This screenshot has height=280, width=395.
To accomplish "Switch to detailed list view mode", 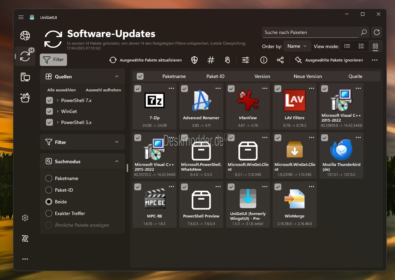I will pyautogui.click(x=361, y=46).
